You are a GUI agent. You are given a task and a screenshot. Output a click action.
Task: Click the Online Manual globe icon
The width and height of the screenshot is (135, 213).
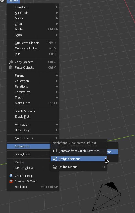click(x=55, y=167)
